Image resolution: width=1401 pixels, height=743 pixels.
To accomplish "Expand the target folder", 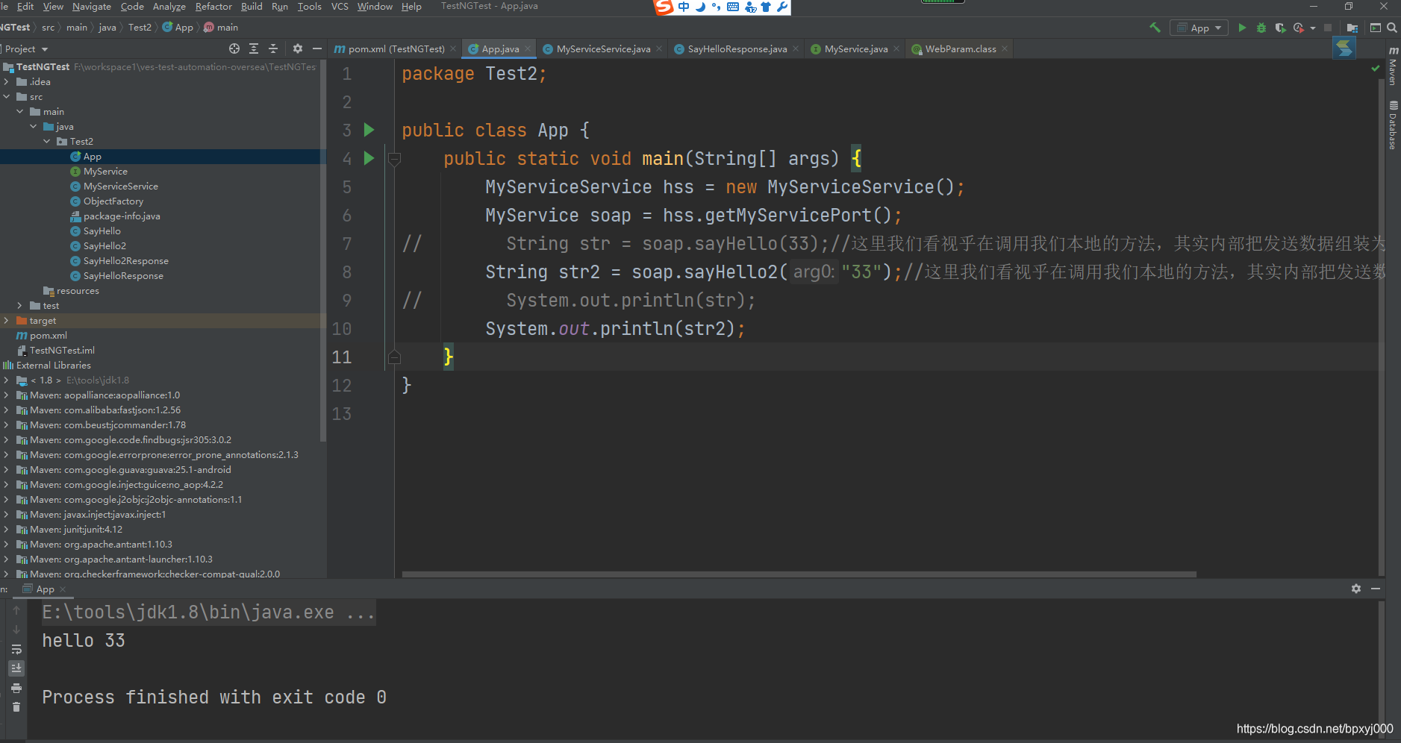I will click(x=7, y=321).
